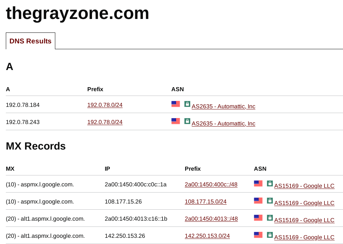Screen dimensions: 343x244
Task: Click the green lock icon in the 192.0.78.184 row
Action: tap(187, 104)
